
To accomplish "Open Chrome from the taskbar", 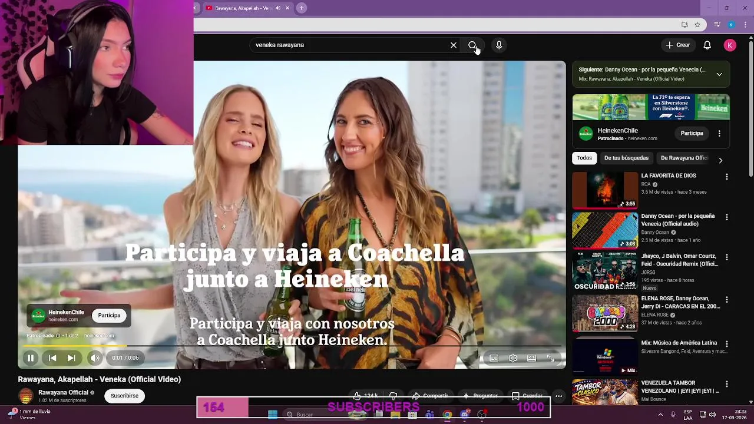I will [447, 415].
